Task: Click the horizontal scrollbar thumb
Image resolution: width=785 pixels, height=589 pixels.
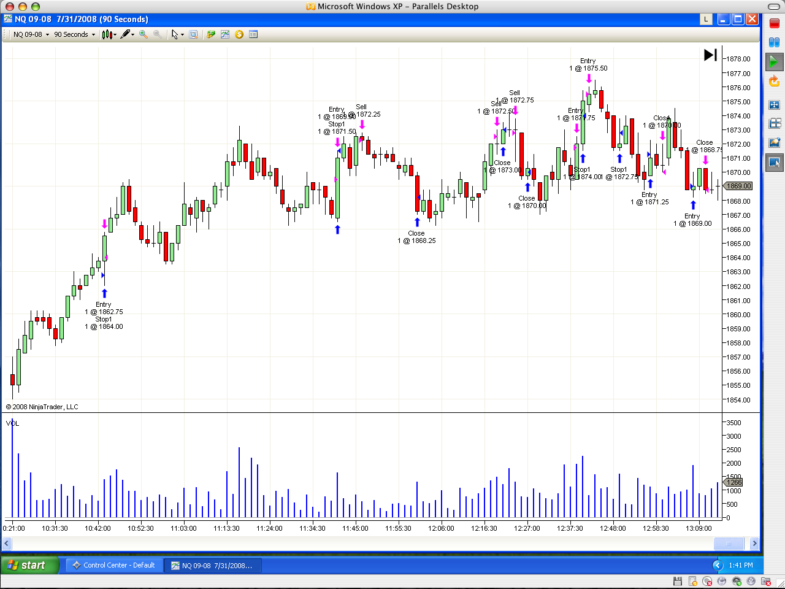Action: click(729, 544)
